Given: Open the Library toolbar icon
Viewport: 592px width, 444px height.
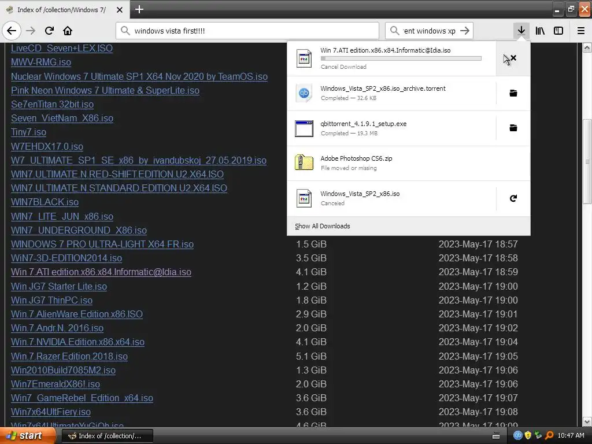Looking at the screenshot, I should pos(540,31).
